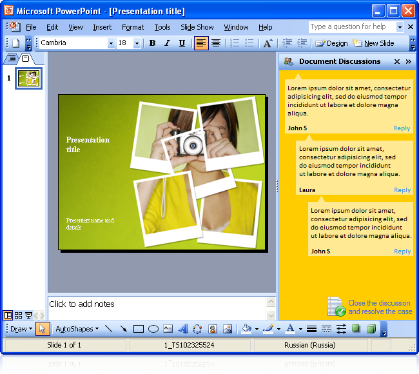Screen dimensions: 419x374
Task: Click the Select Objects arrow tool
Action: 42,329
